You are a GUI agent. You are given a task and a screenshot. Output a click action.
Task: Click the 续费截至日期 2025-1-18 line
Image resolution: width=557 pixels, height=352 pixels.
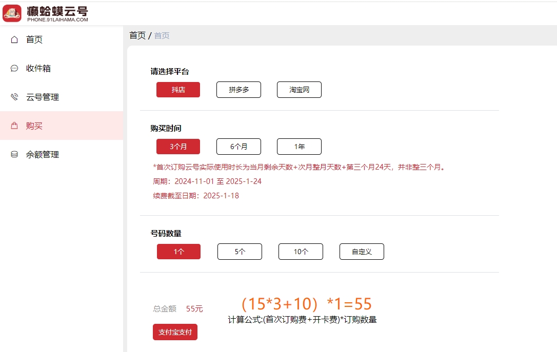[x=196, y=196]
